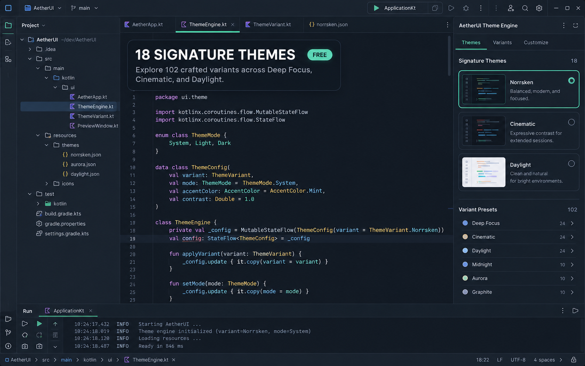This screenshot has height=366, width=585.
Task: Select the Norrsken theme radio button
Action: 571,80
